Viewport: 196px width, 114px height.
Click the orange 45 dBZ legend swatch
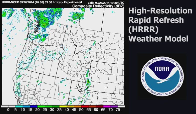click(78, 106)
